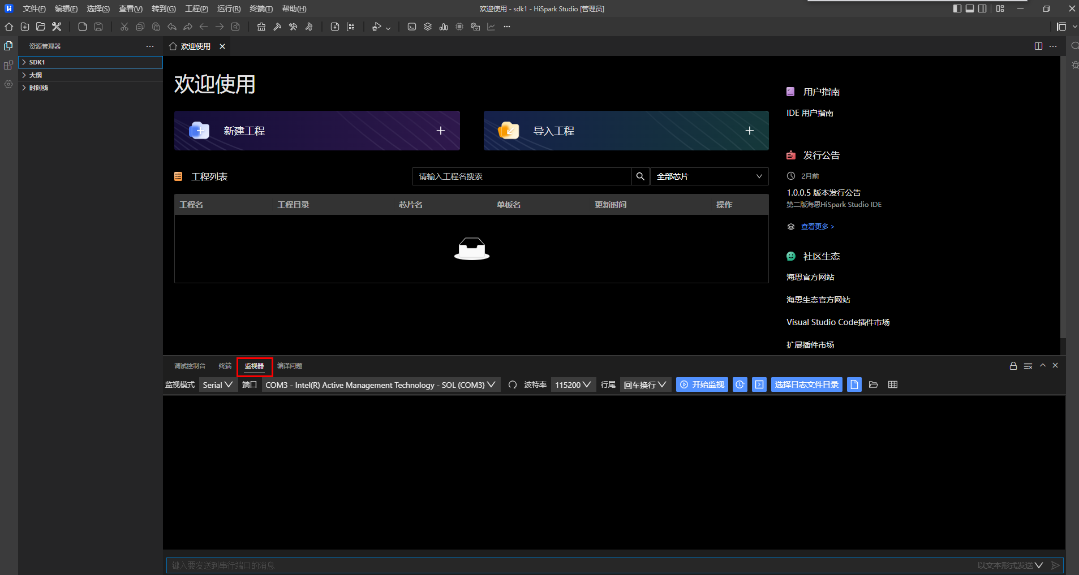Click the project name search field
Image resolution: width=1079 pixels, height=575 pixels.
(x=522, y=176)
